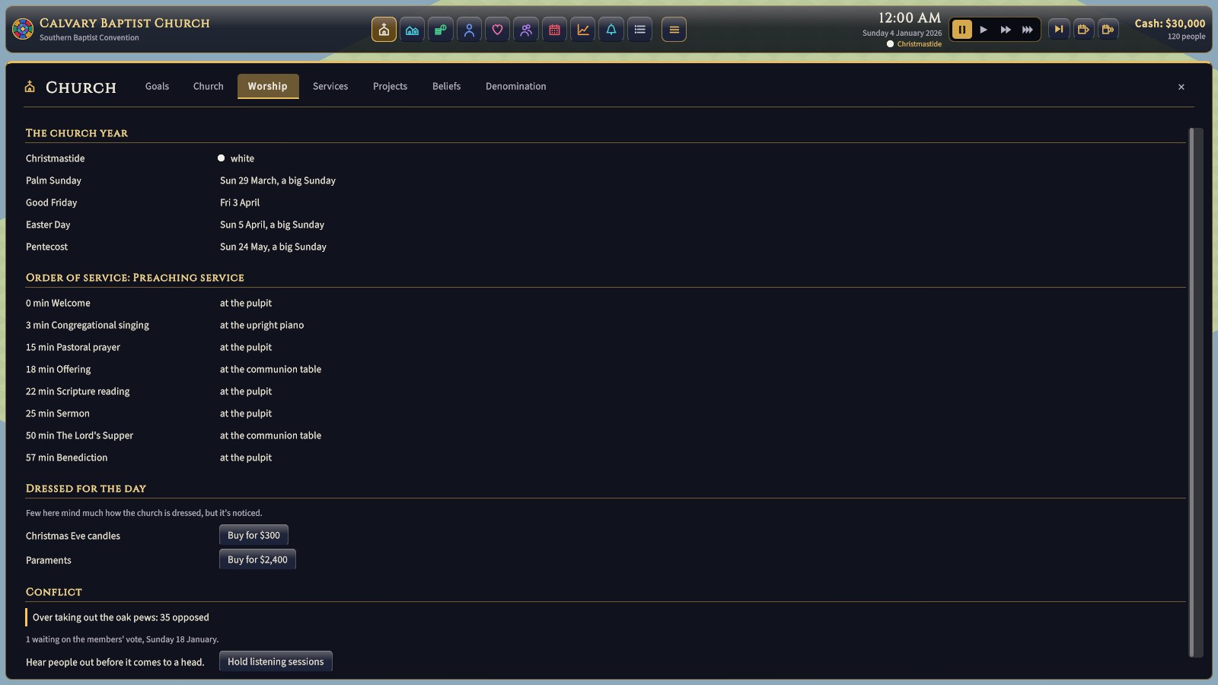Image resolution: width=1218 pixels, height=685 pixels.
Task: Open the Church panel toolbar icon
Action: (x=384, y=30)
